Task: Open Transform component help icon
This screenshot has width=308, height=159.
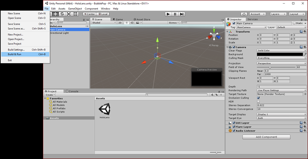Action: (301, 31)
